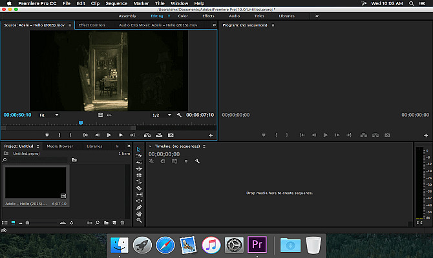Switch Project panel to icon view

coord(13,223)
